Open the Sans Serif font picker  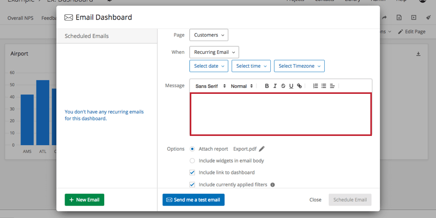pyautogui.click(x=210, y=86)
